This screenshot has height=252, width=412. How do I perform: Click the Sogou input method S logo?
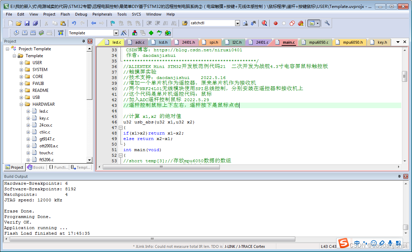tap(343, 243)
